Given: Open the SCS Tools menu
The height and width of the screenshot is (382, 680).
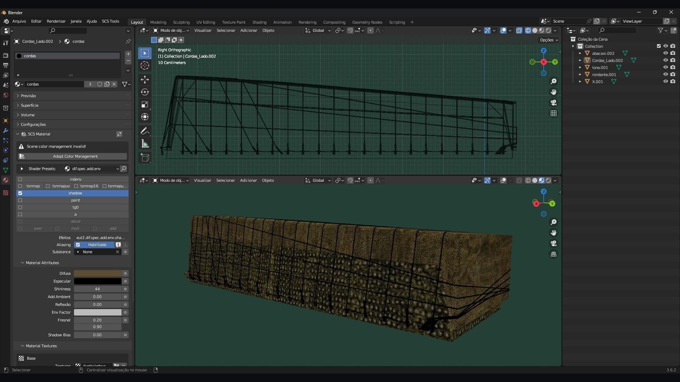Looking at the screenshot, I should coord(110,21).
